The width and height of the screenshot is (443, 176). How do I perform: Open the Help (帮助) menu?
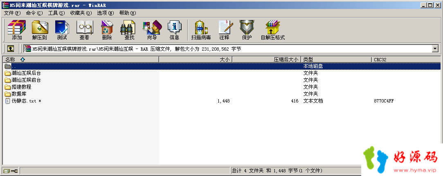128,13
